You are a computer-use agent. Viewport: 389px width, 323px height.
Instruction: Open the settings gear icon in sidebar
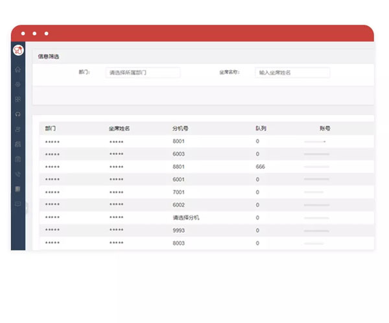(x=18, y=84)
